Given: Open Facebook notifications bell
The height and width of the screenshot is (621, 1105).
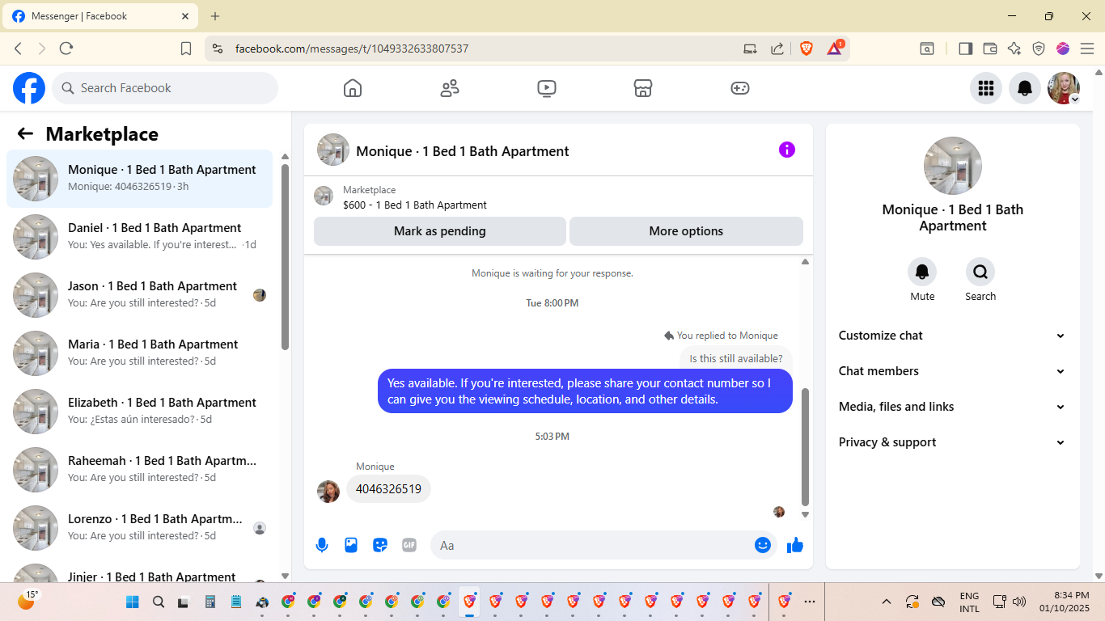Looking at the screenshot, I should pos(1025,88).
